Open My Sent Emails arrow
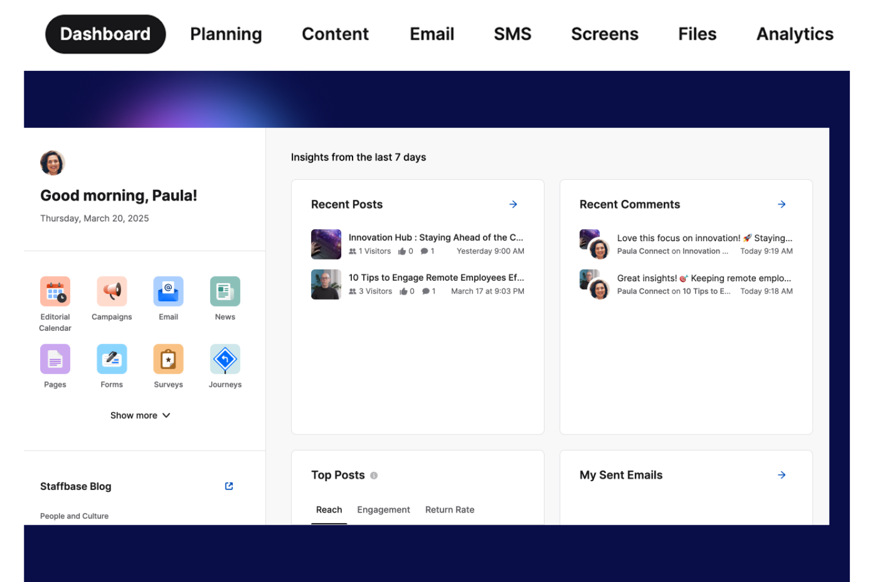Screen dimensions: 874x582 [x=782, y=475]
